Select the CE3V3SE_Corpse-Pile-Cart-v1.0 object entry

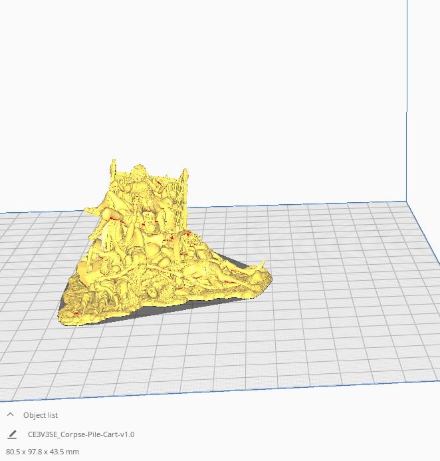[81, 434]
